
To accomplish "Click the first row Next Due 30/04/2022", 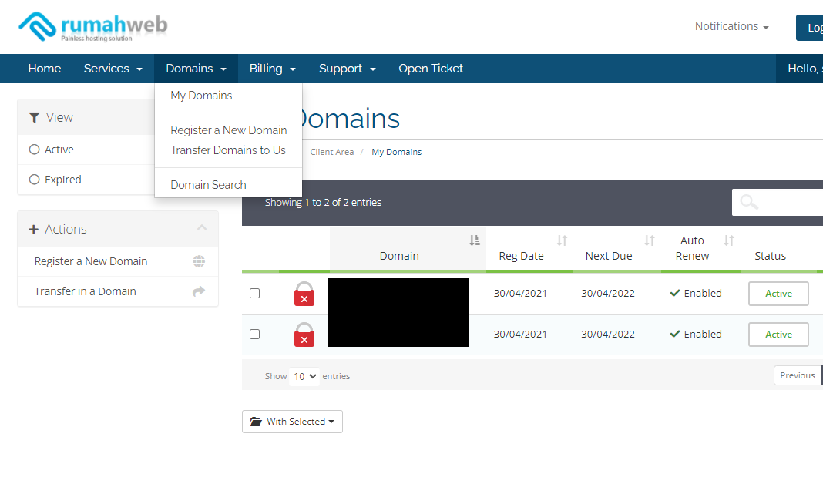I will 608,293.
